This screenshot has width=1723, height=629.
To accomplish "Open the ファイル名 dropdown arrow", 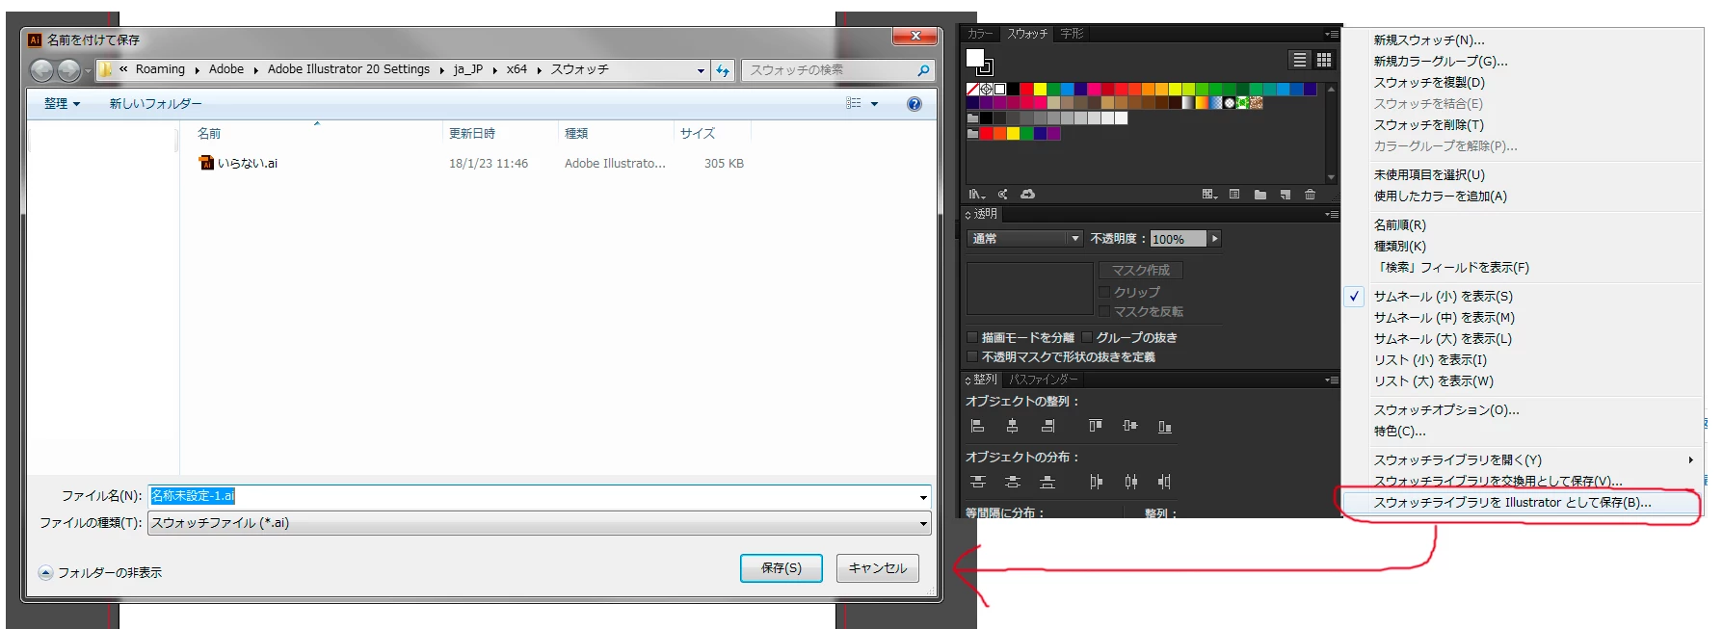I will point(923,497).
